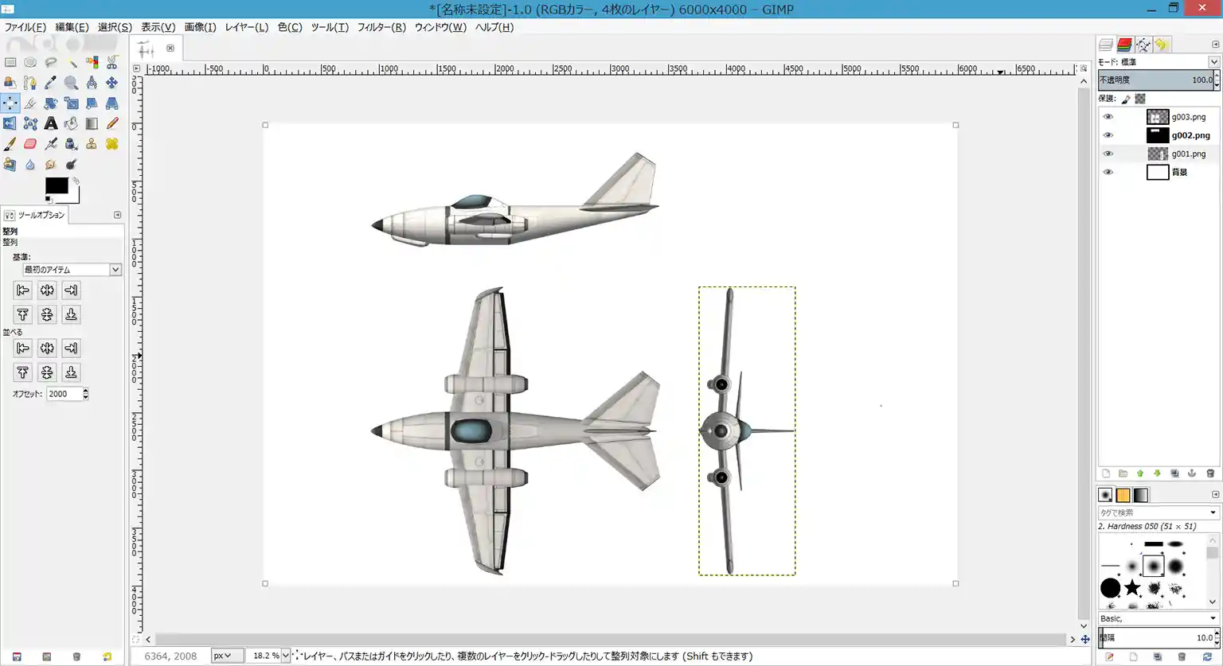Select the Paintbrush tool

point(10,144)
